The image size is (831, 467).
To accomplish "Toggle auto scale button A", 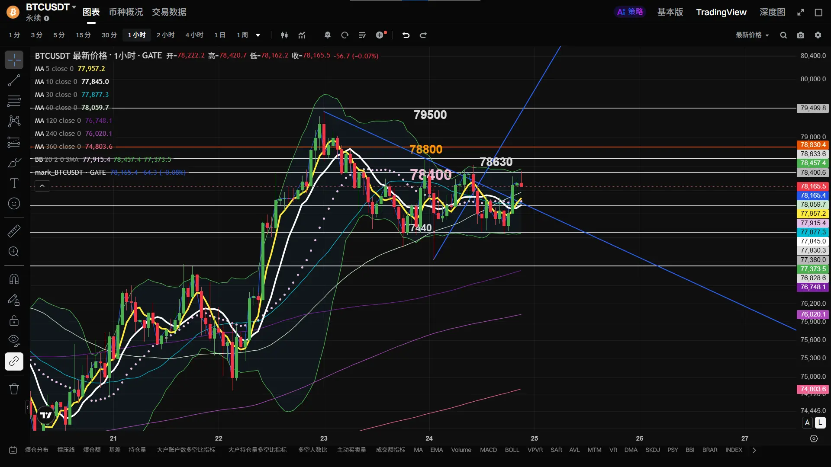I will pos(807,423).
